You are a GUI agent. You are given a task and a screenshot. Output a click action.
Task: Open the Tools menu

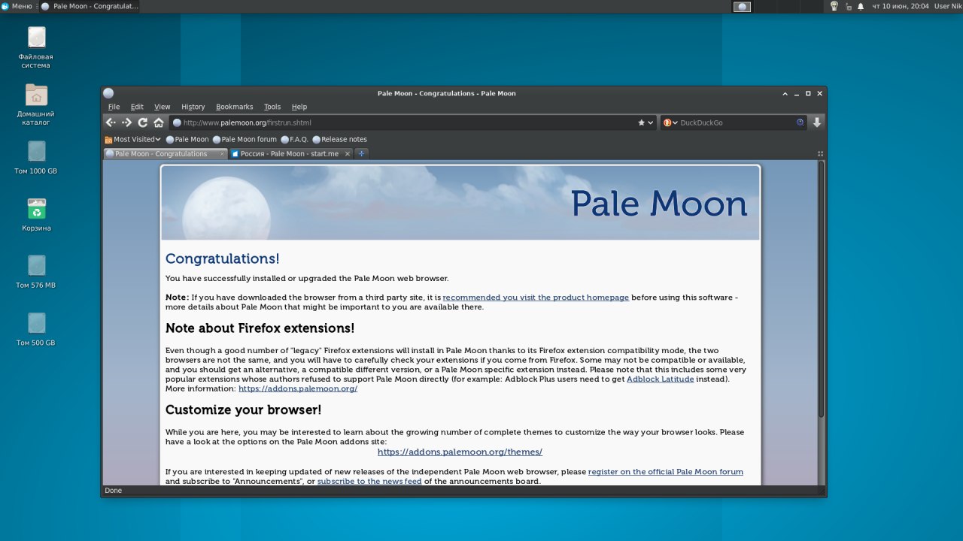coord(272,107)
